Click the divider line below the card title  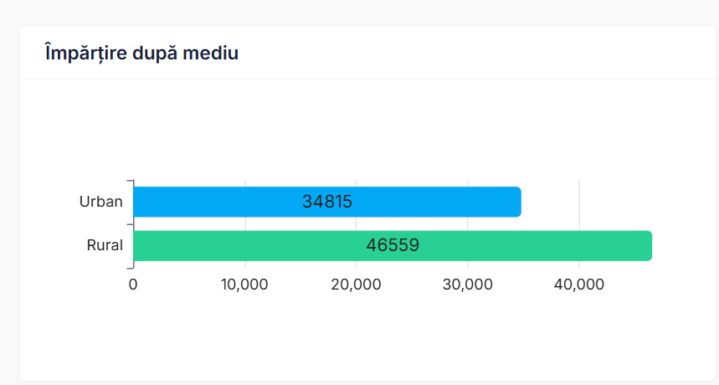[x=368, y=80]
